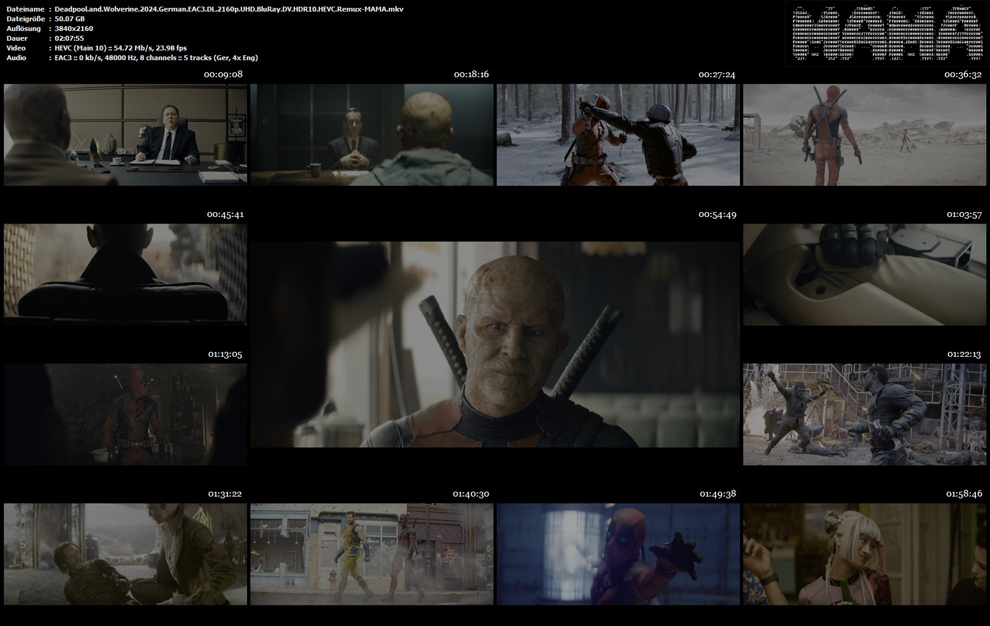Click the timestamp text 01:22:13
This screenshot has width=990, height=626.
click(964, 354)
